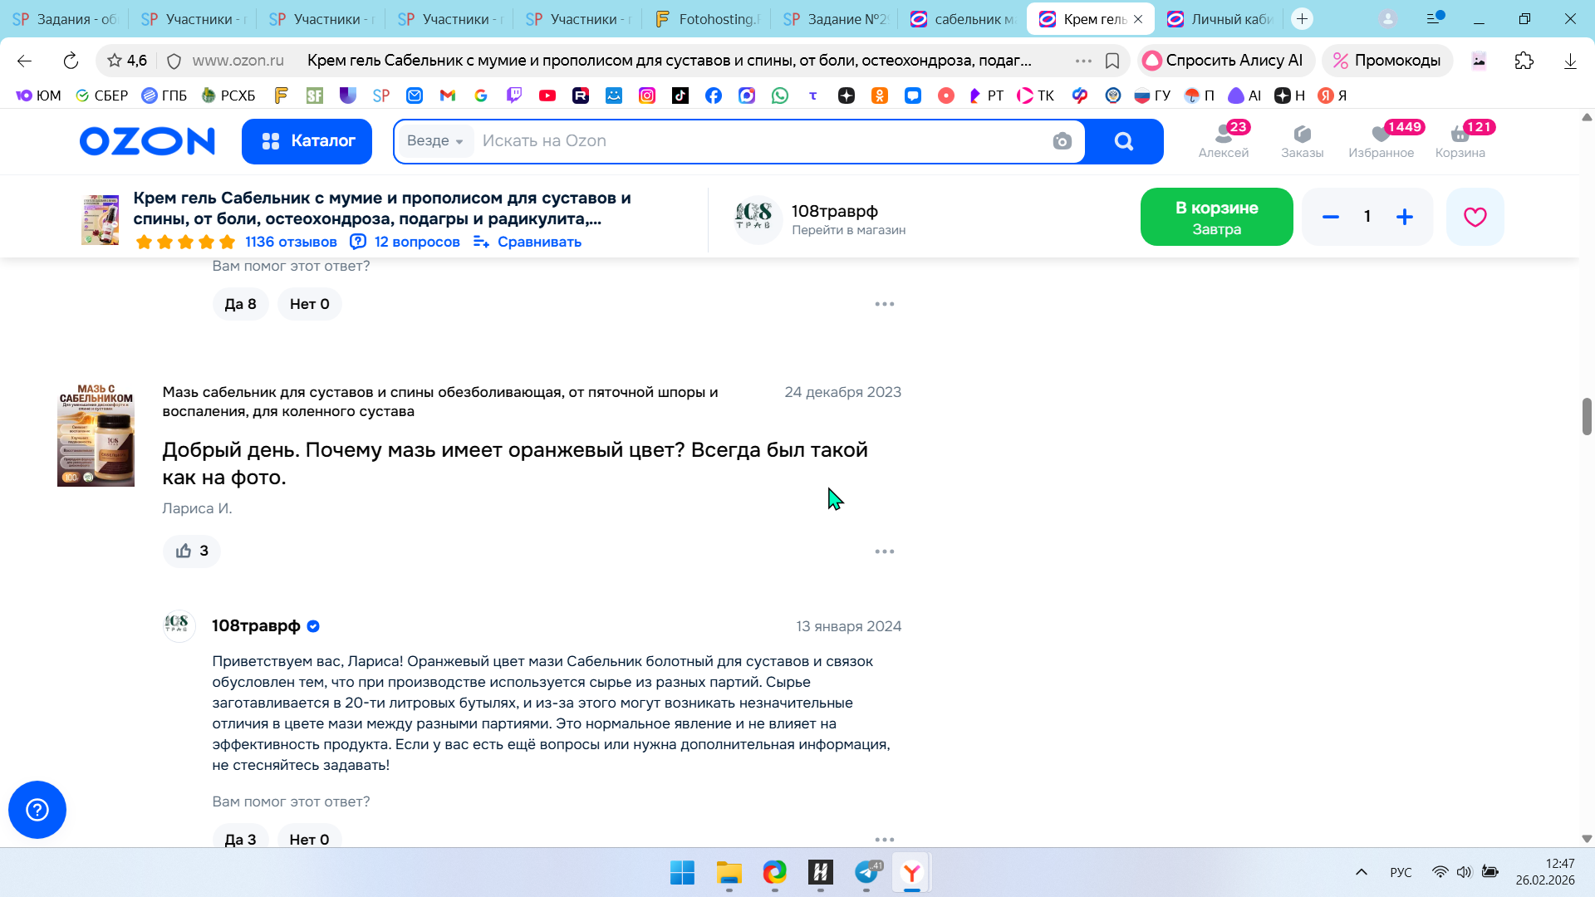Open the Каталог menu button
The image size is (1595, 897).
tap(307, 141)
